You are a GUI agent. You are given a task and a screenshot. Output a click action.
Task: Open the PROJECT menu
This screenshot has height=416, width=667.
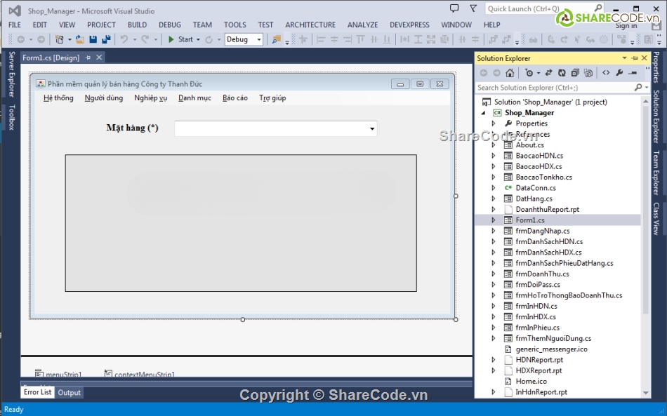tap(101, 25)
